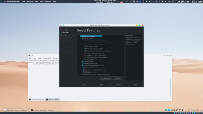Open Konsole View menu
This screenshot has height=114, width=203.
(x=40, y=58)
